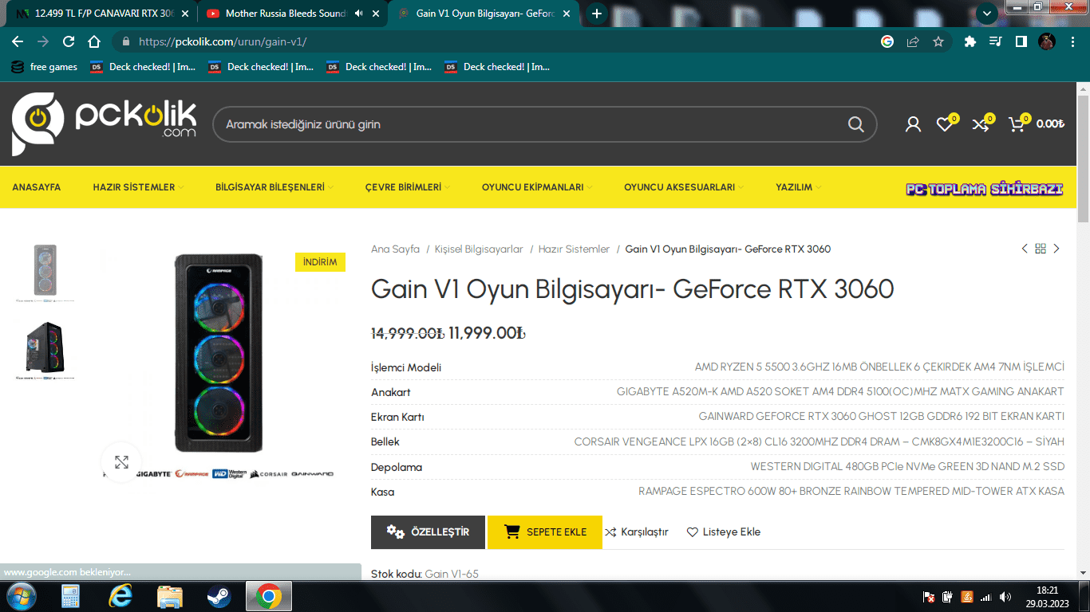Open the compare shuffle icon in header

[x=980, y=124]
